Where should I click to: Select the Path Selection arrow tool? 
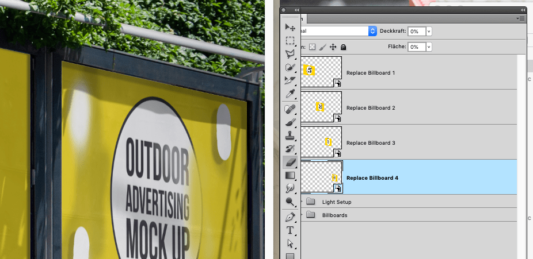[290, 243]
